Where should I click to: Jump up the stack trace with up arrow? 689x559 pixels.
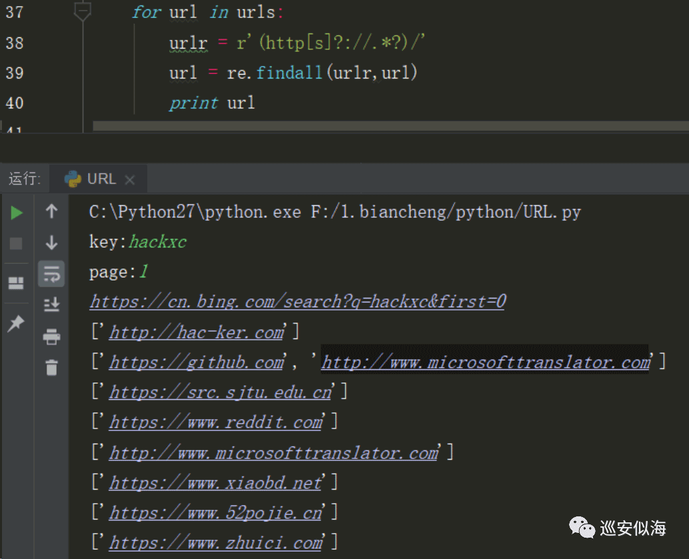point(51,211)
